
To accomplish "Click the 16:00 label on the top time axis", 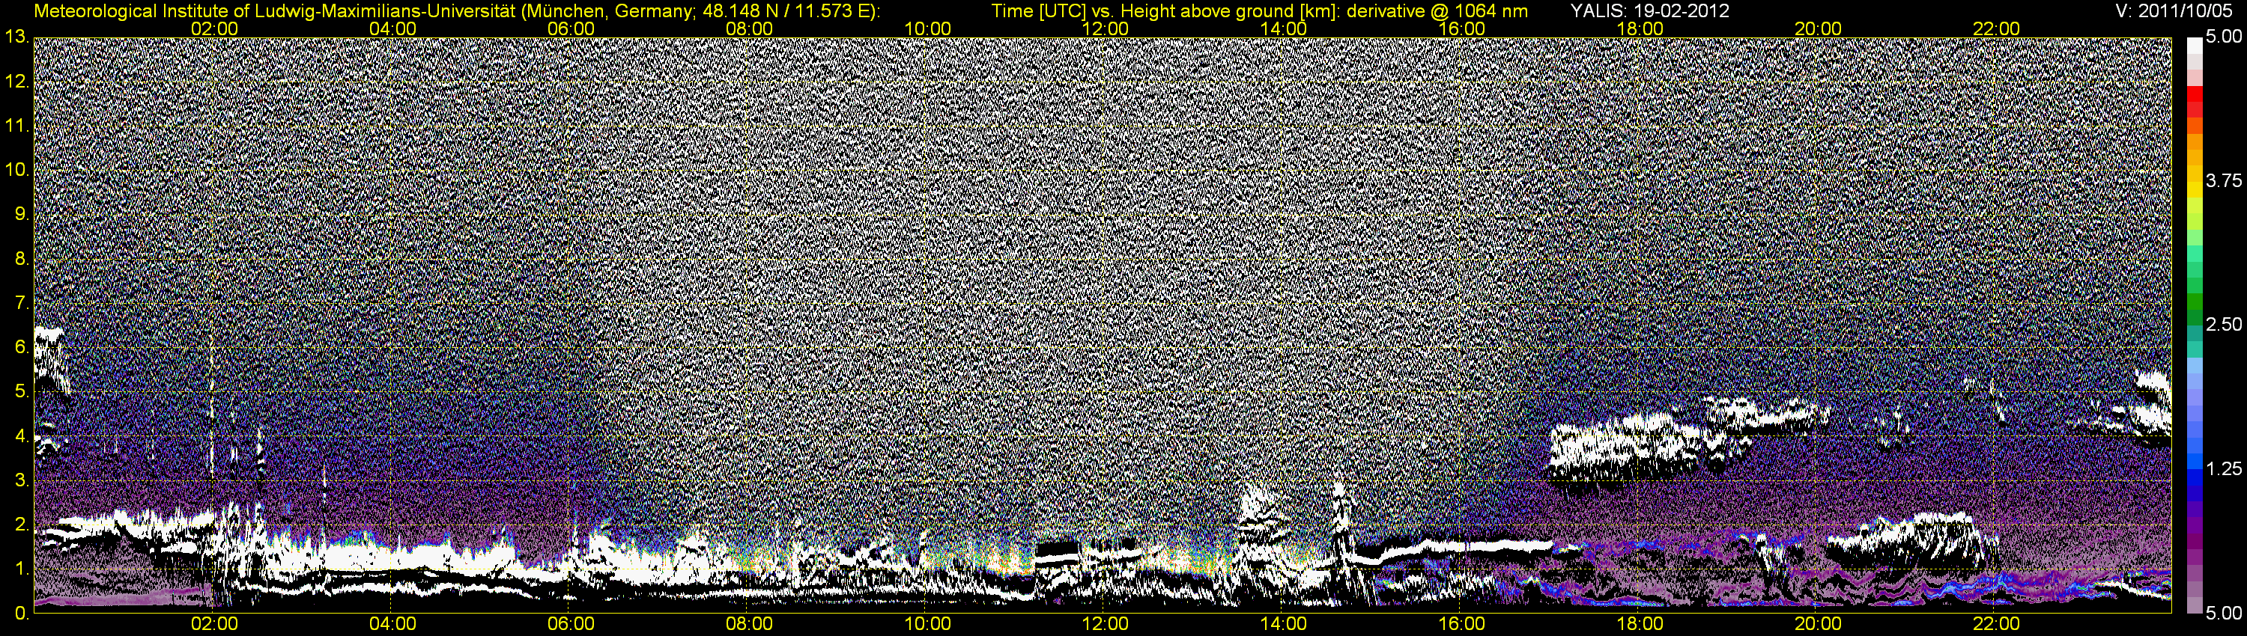I will point(1462,28).
